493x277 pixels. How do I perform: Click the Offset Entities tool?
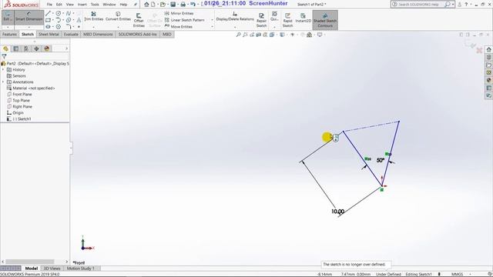(x=139, y=20)
